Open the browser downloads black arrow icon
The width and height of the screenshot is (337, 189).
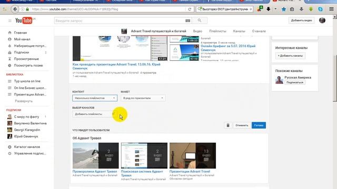pyautogui.click(x=269, y=9)
